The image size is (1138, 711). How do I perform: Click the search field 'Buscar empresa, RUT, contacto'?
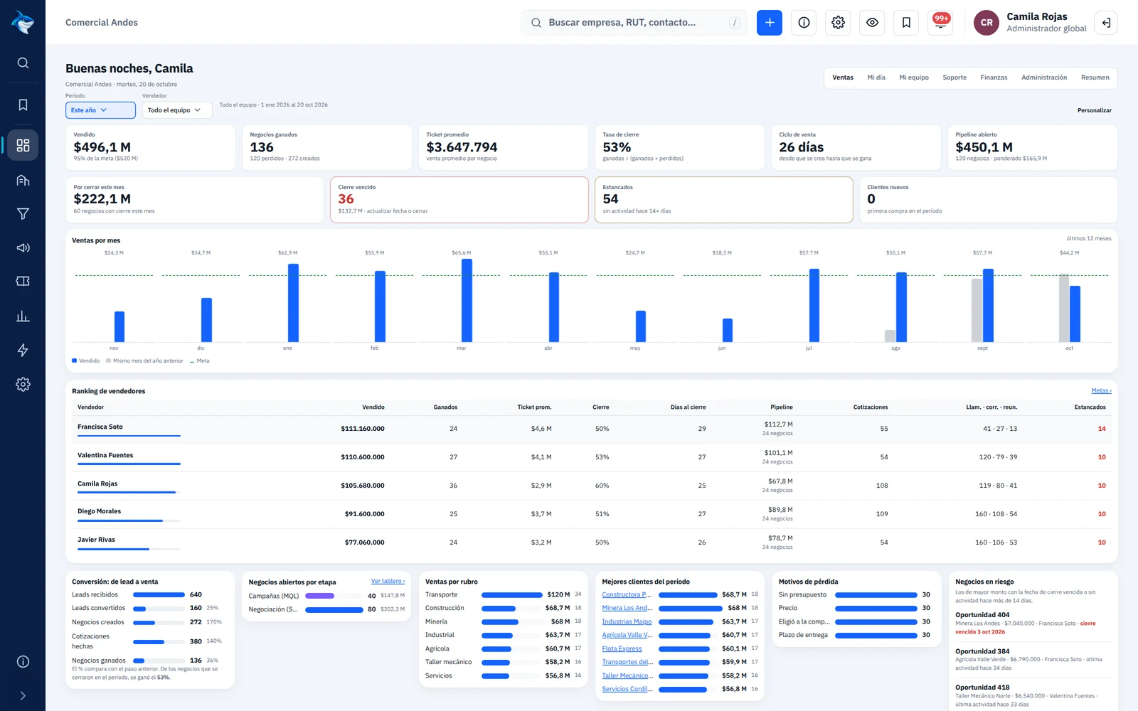pyautogui.click(x=634, y=23)
